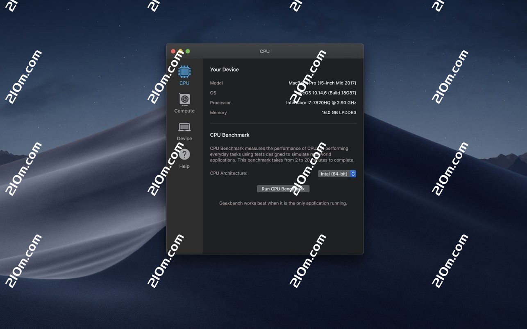The image size is (527, 329).
Task: Click the 'Processor' row label
Action: [x=220, y=103]
